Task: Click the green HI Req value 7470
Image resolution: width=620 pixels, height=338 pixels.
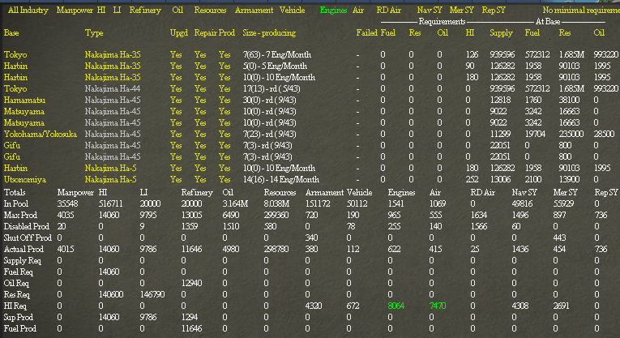Action: point(438,306)
